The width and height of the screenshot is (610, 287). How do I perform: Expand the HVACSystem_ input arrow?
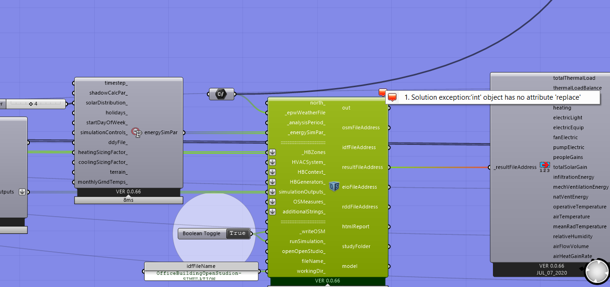(272, 162)
